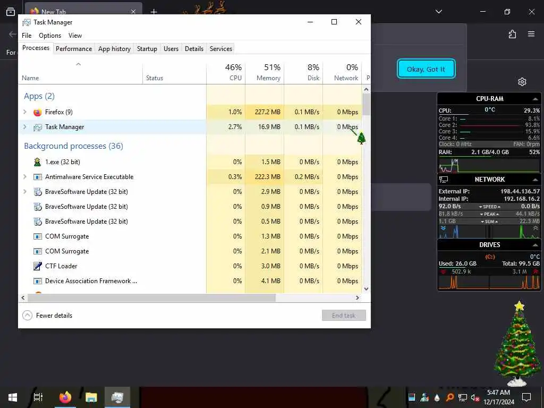
Task: Click the network tray icon
Action: coord(462,397)
